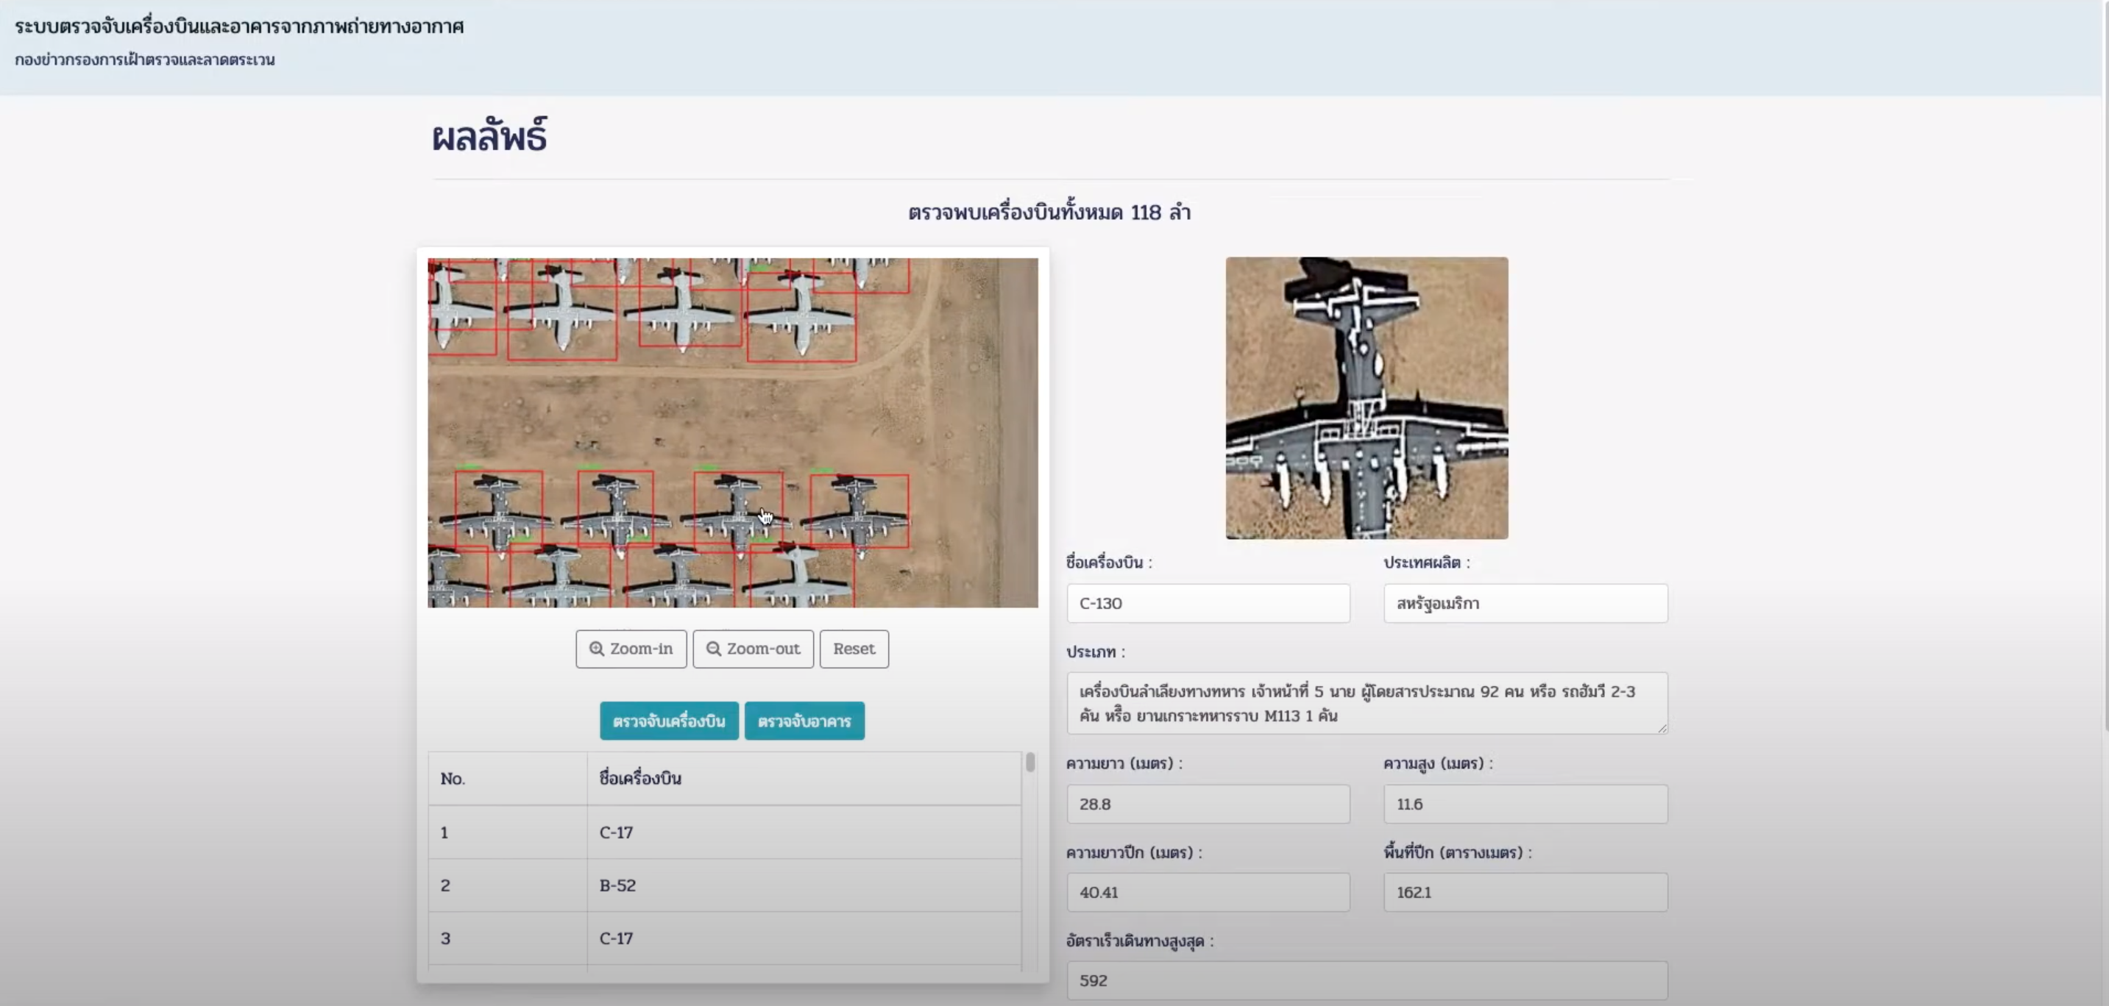Image resolution: width=2109 pixels, height=1006 pixels.
Task: Click the length field 28.8
Action: (x=1208, y=804)
